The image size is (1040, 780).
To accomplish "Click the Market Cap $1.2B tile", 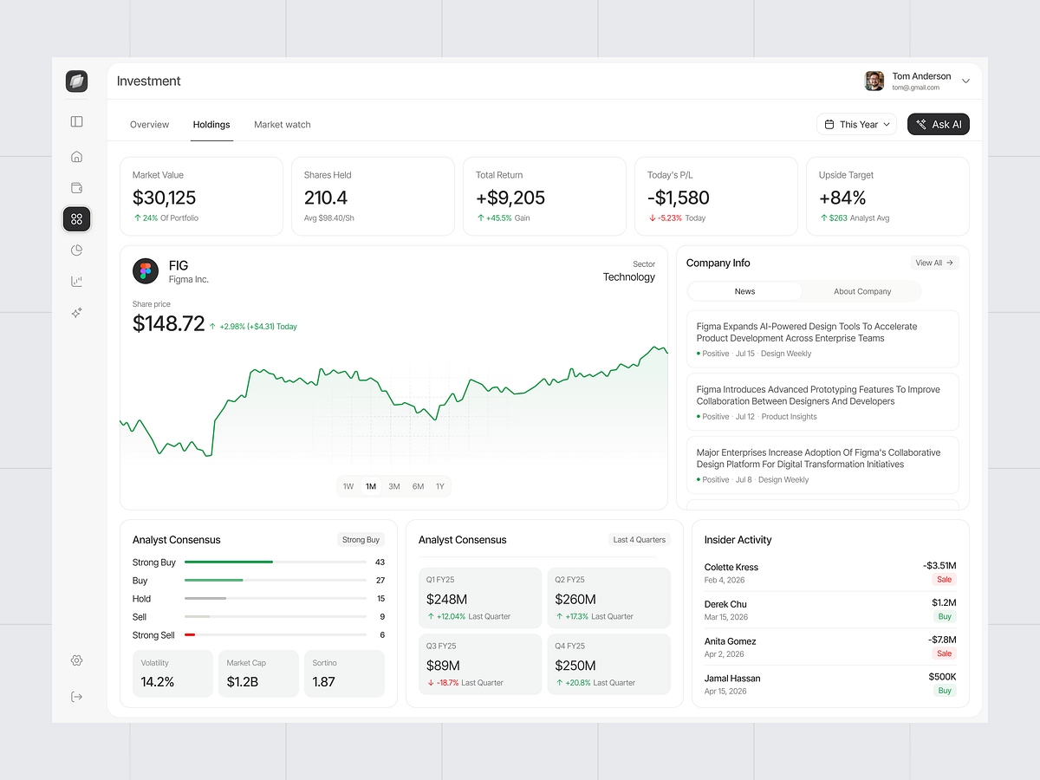I will 258,673.
